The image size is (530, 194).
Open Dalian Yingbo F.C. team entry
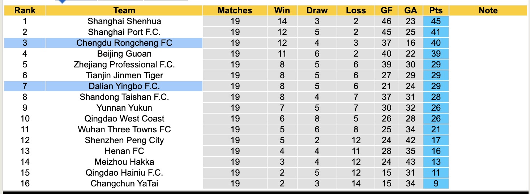pyautogui.click(x=124, y=86)
